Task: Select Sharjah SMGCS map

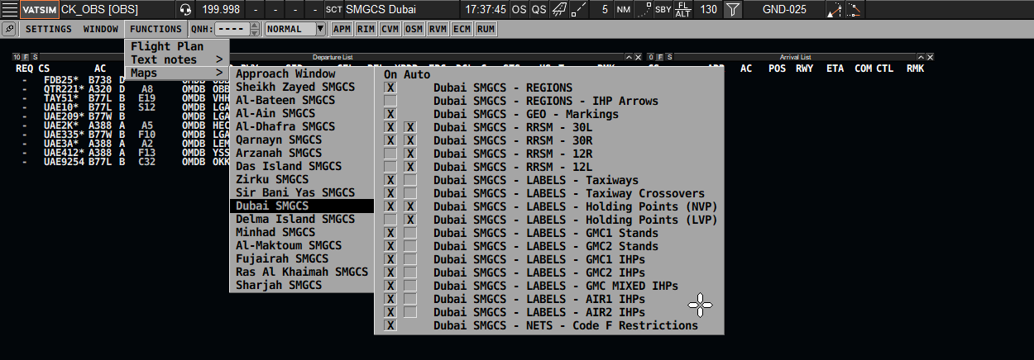Action: tap(302, 286)
